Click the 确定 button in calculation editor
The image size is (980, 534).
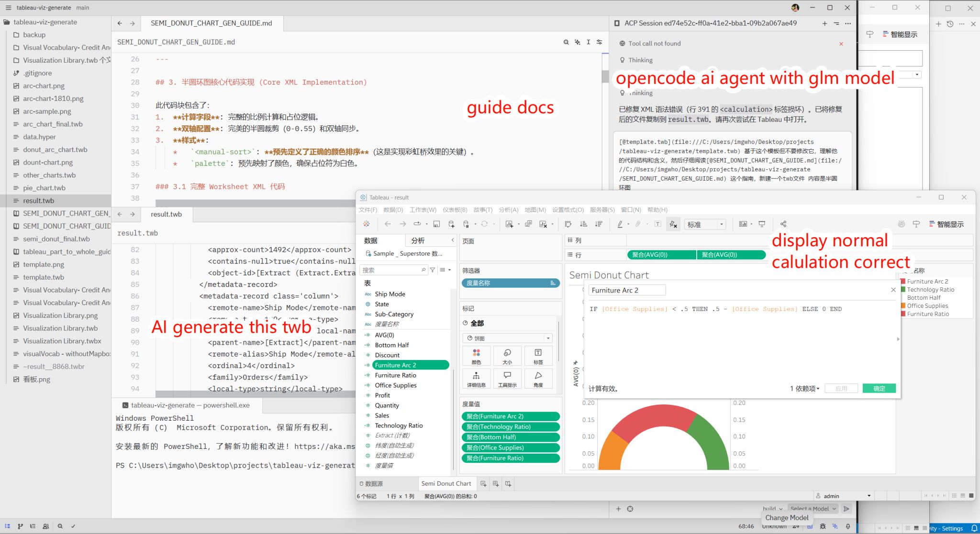(x=879, y=389)
